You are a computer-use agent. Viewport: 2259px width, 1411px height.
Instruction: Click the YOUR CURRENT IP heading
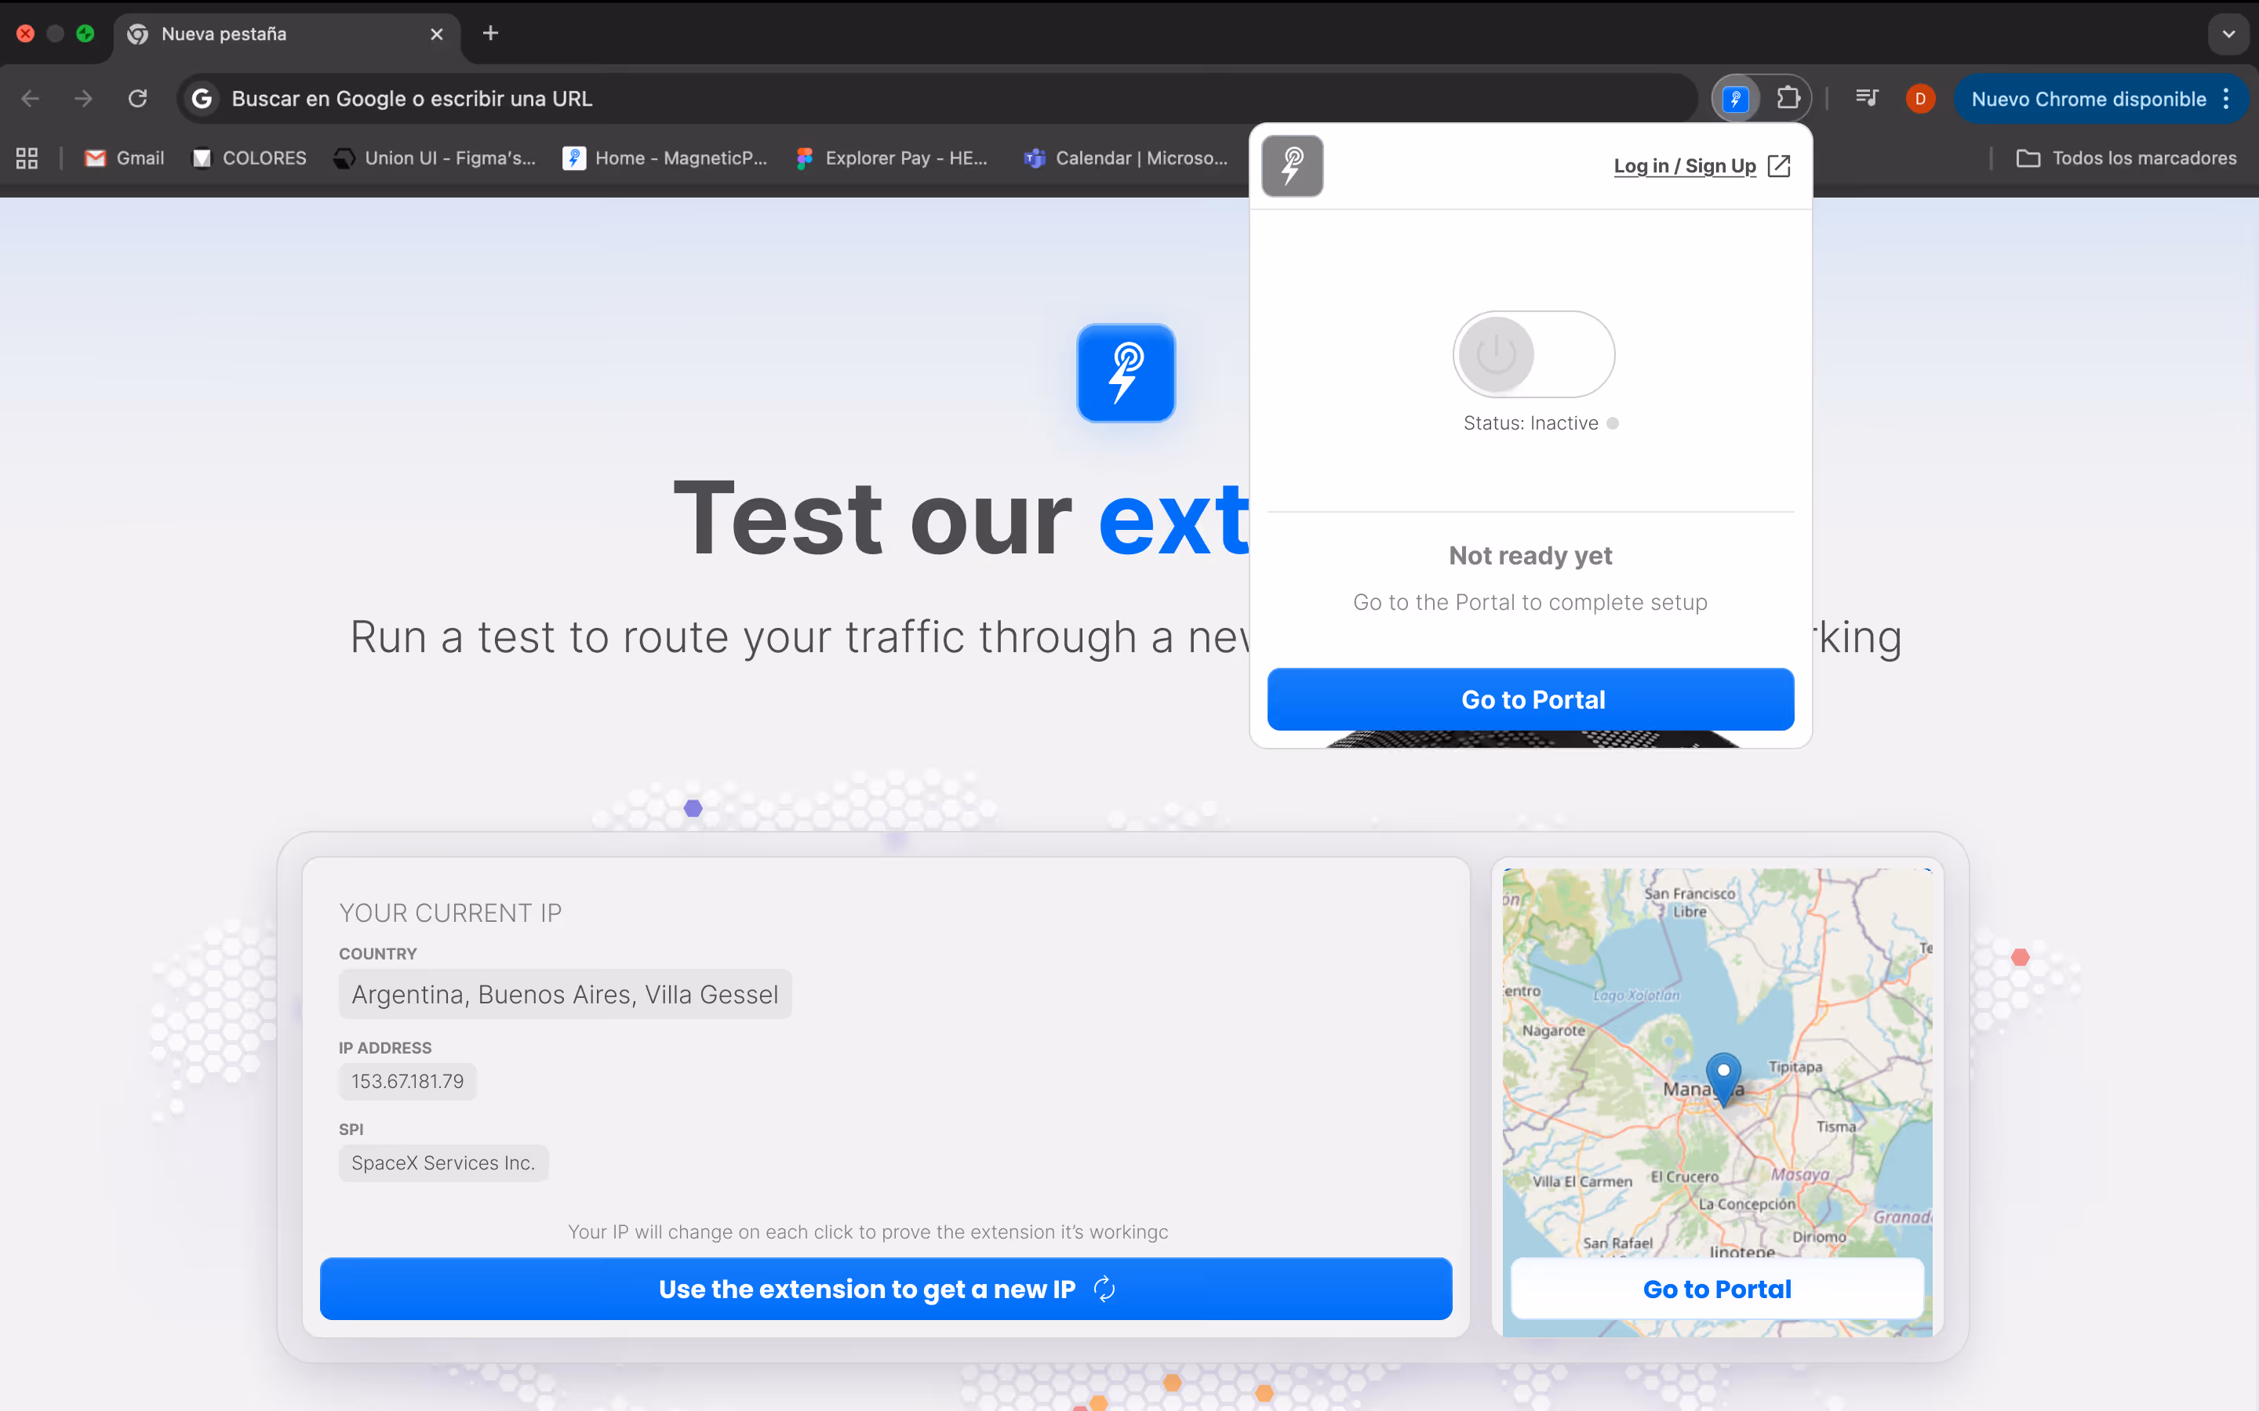(450, 913)
